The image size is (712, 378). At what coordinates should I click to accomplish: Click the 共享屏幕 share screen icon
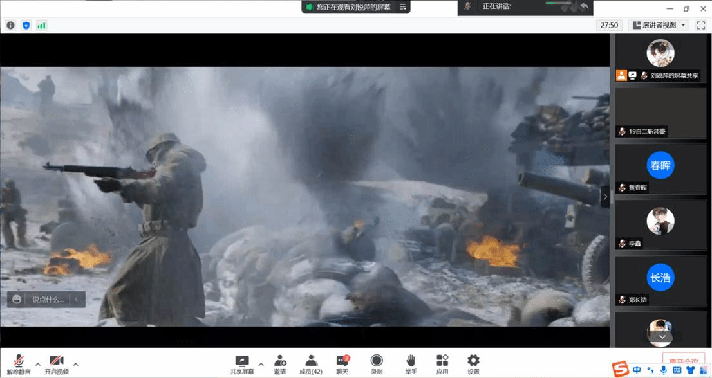tap(242, 363)
